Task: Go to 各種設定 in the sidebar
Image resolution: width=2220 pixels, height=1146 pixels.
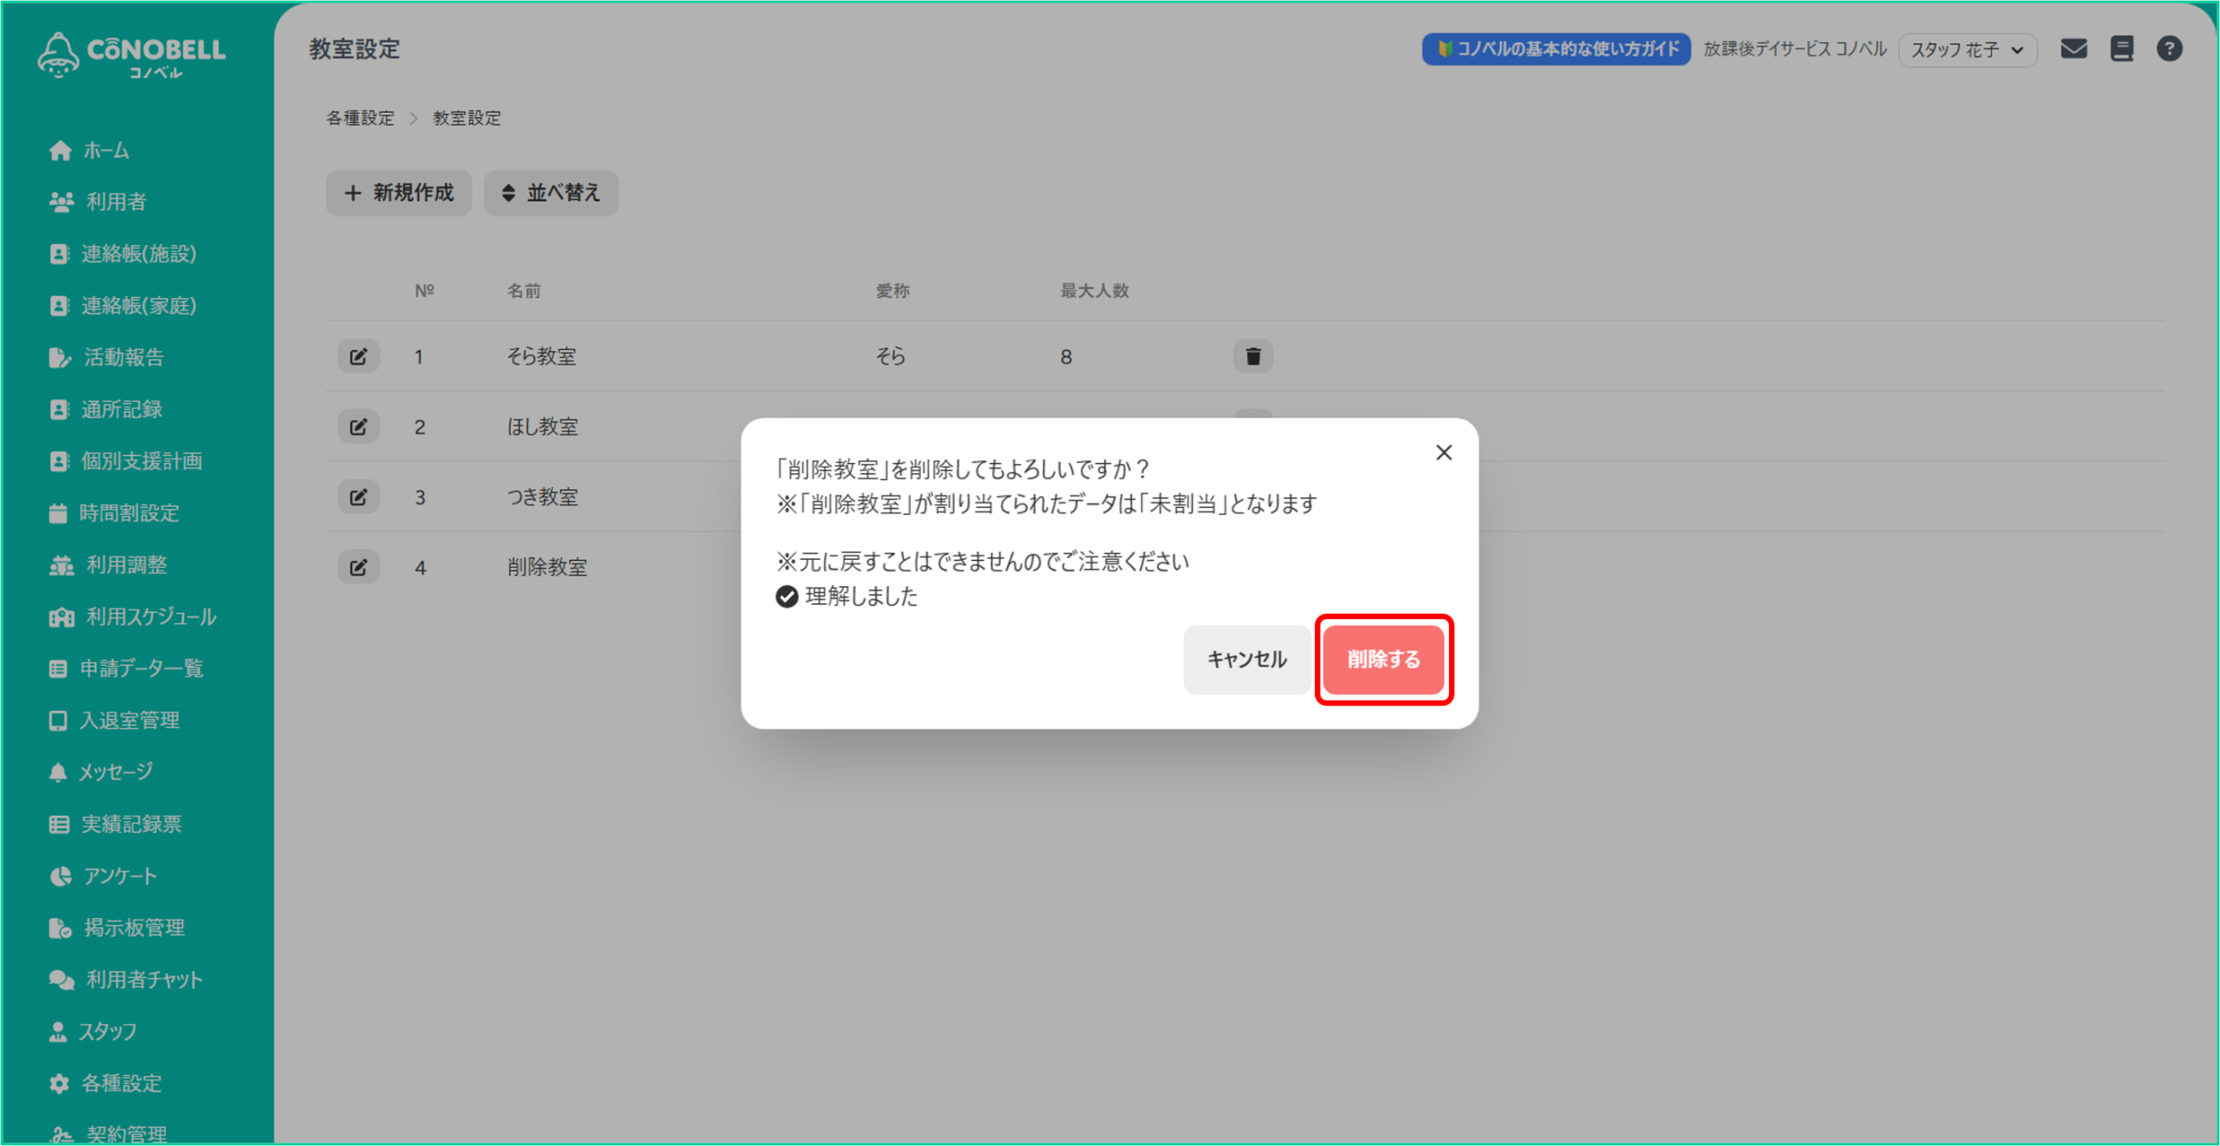Action: pyautogui.click(x=121, y=1083)
